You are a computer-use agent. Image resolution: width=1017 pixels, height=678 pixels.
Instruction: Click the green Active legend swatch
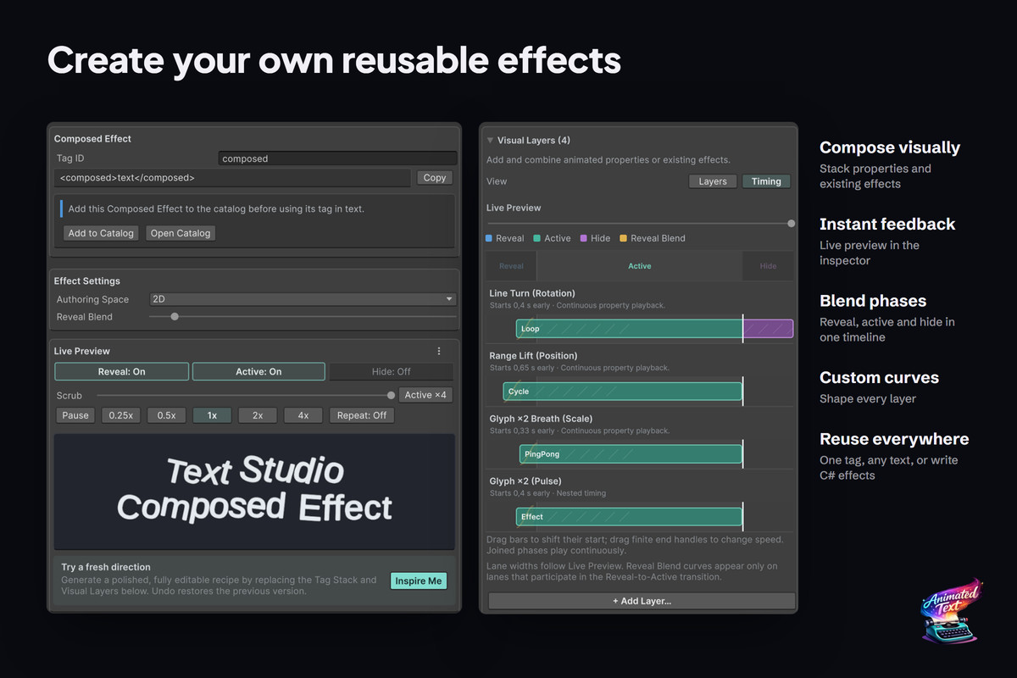click(x=536, y=239)
